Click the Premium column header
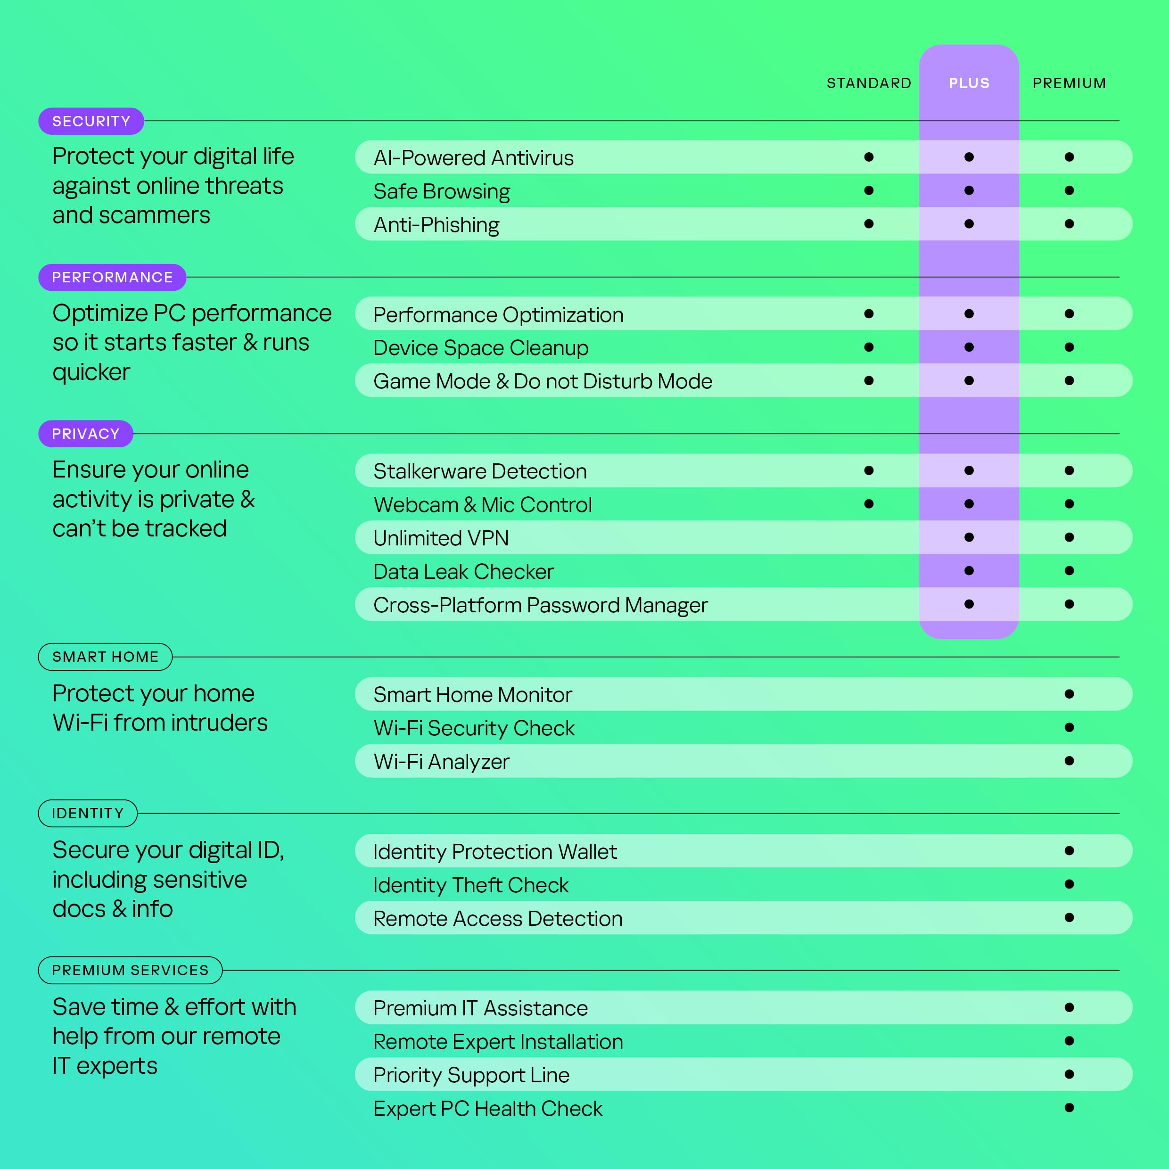 pos(1069,83)
